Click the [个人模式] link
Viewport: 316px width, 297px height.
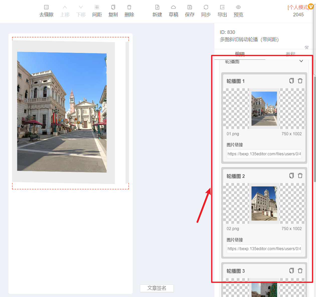pyautogui.click(x=298, y=7)
